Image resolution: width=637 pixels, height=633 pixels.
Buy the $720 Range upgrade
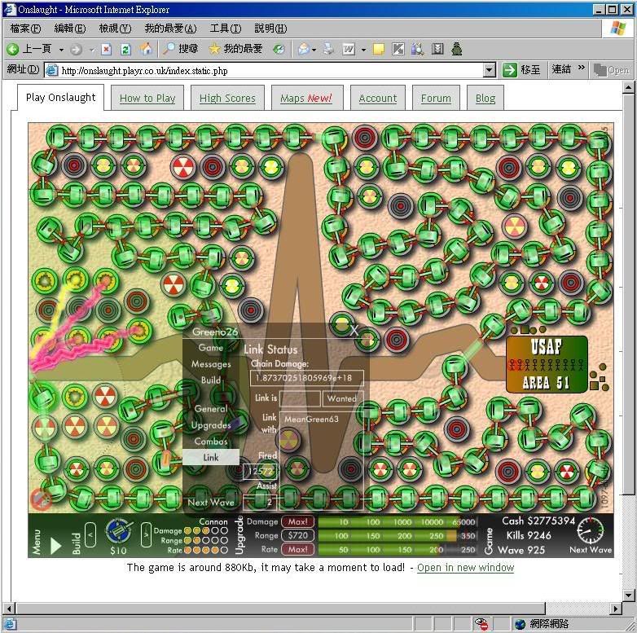click(298, 535)
